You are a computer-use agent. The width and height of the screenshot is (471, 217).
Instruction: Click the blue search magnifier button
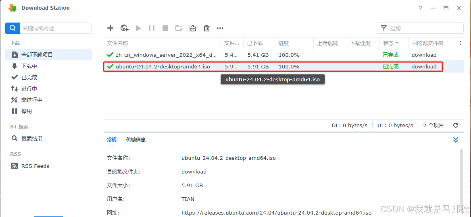(x=13, y=28)
